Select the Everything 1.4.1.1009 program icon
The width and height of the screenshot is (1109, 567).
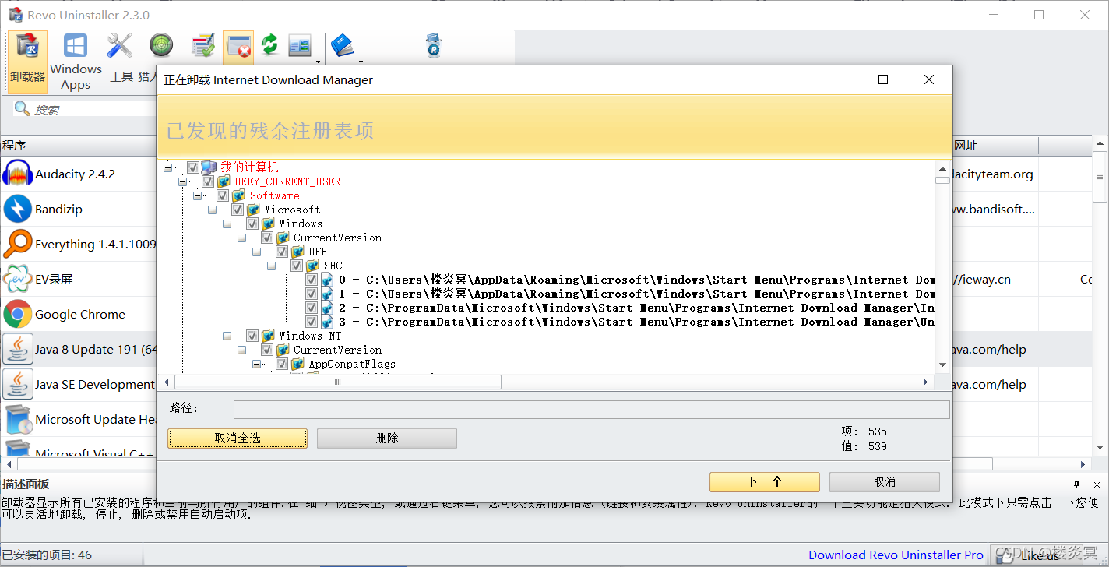(x=17, y=244)
